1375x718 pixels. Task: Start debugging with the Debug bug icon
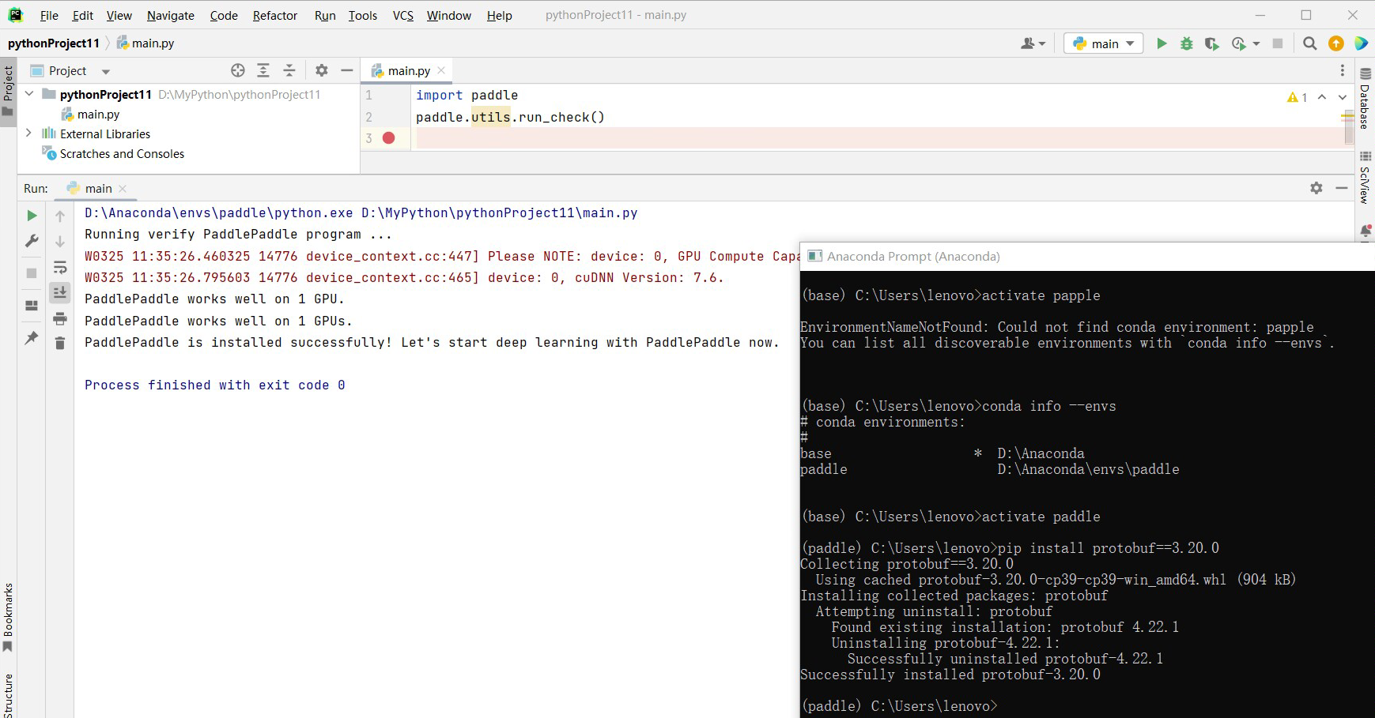click(x=1186, y=43)
